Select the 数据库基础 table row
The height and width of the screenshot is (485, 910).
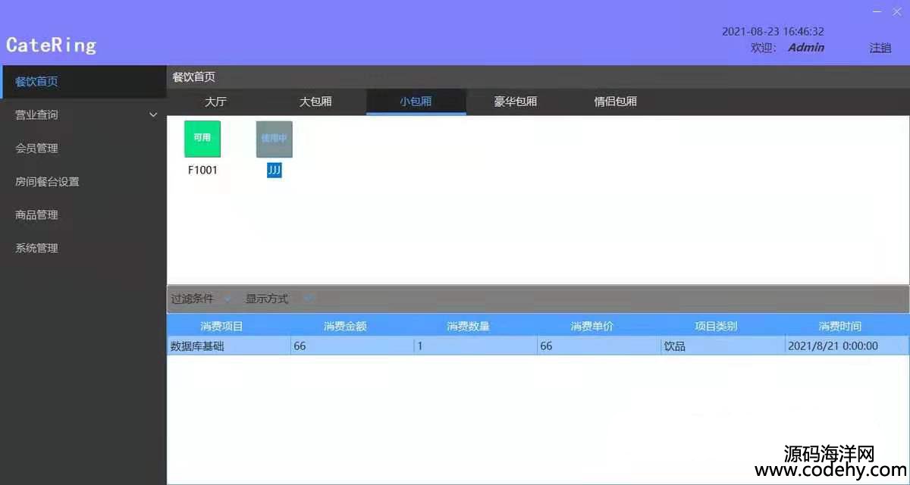pos(227,346)
